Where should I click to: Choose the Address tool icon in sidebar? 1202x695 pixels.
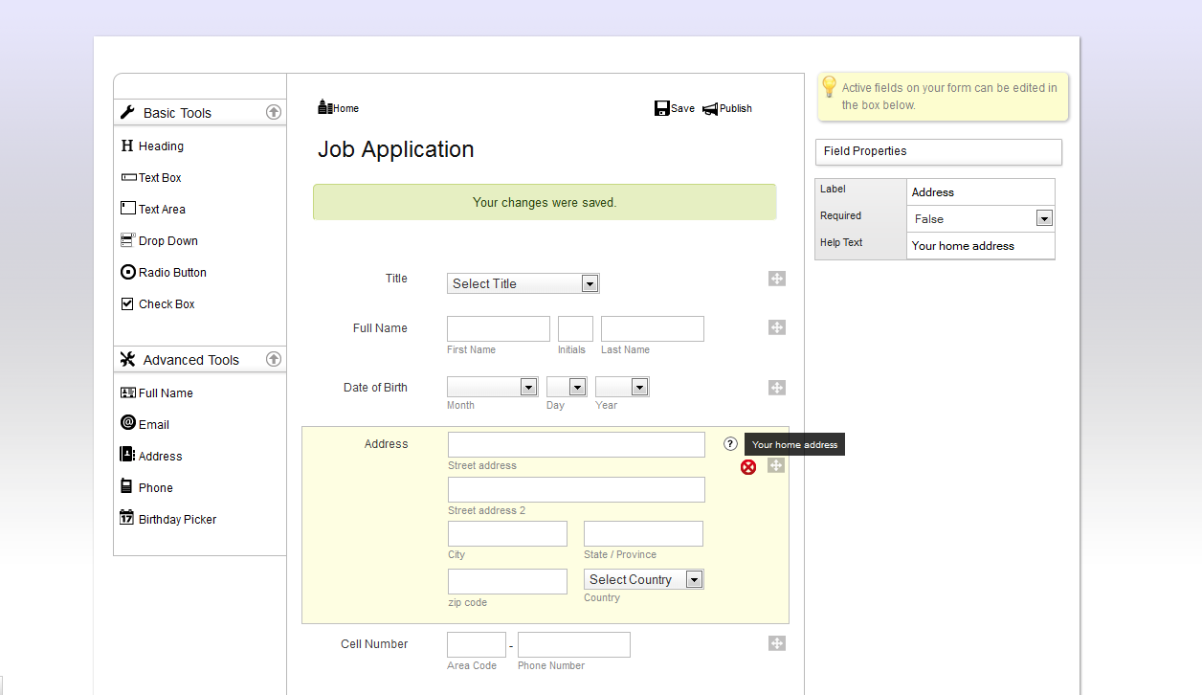[x=127, y=455]
